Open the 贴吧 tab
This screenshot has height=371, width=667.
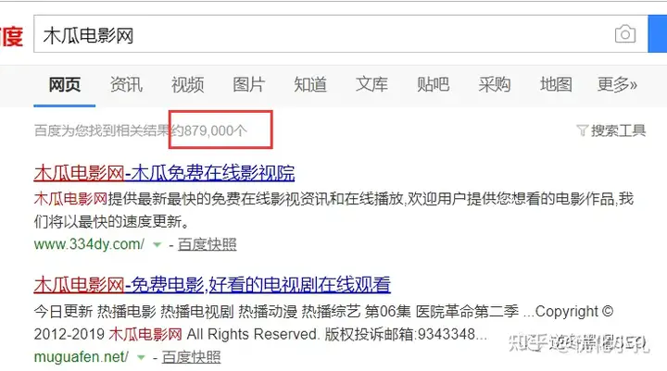pyautogui.click(x=433, y=84)
